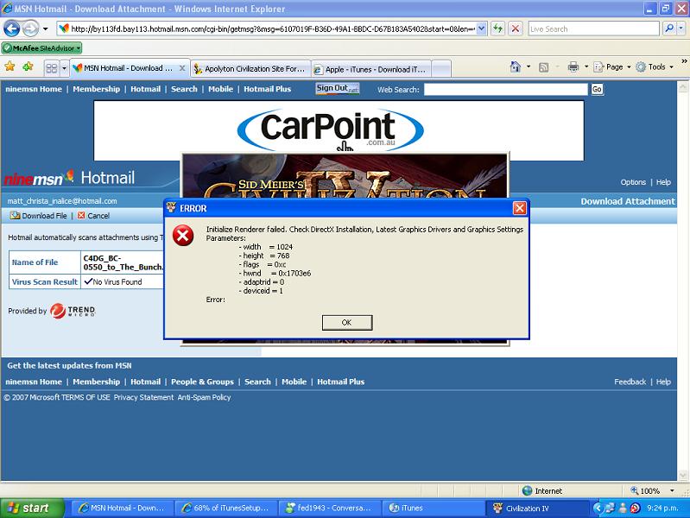Open the McAfee SiteAdvisor dropdown
Image resolution: width=690 pixels, height=518 pixels.
pos(41,48)
